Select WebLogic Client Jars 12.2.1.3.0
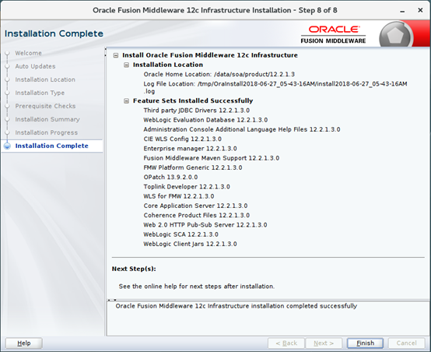This screenshot has width=431, height=352. pos(190,244)
